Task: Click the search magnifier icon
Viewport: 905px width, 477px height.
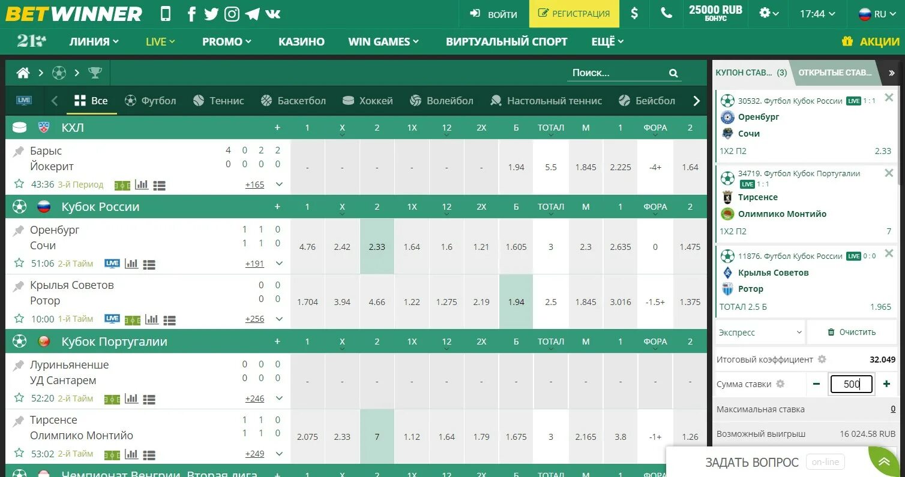Action: click(673, 73)
